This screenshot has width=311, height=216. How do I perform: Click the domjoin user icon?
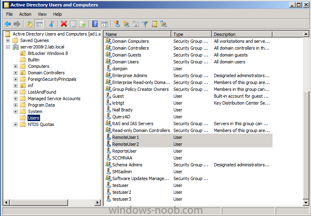108,69
